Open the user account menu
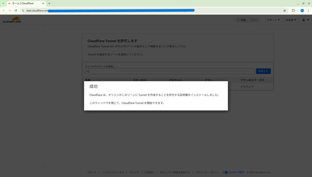 coord(305,20)
